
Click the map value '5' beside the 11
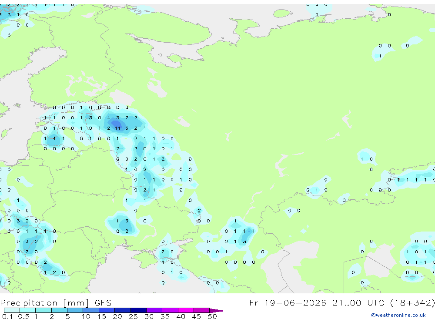pyautogui.click(x=127, y=128)
